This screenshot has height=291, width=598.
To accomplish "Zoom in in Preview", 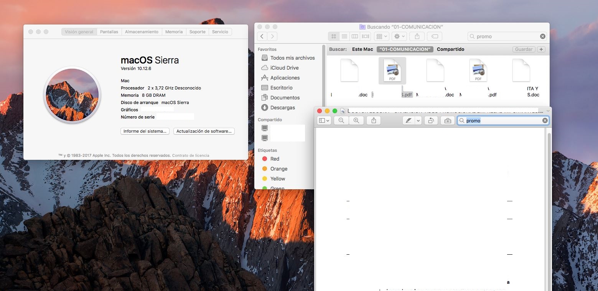I will [356, 120].
